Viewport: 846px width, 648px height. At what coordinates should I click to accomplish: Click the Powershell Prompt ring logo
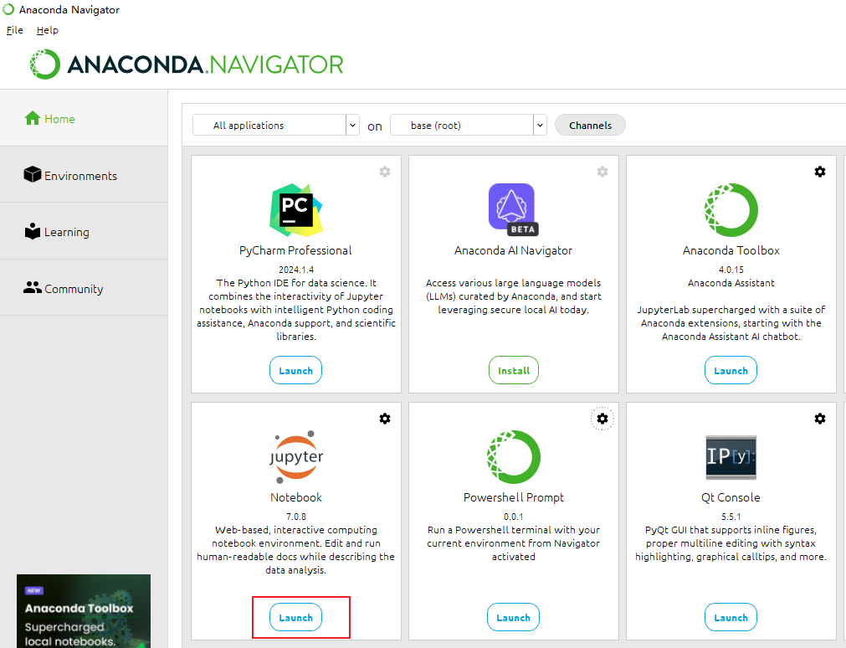pyautogui.click(x=513, y=457)
